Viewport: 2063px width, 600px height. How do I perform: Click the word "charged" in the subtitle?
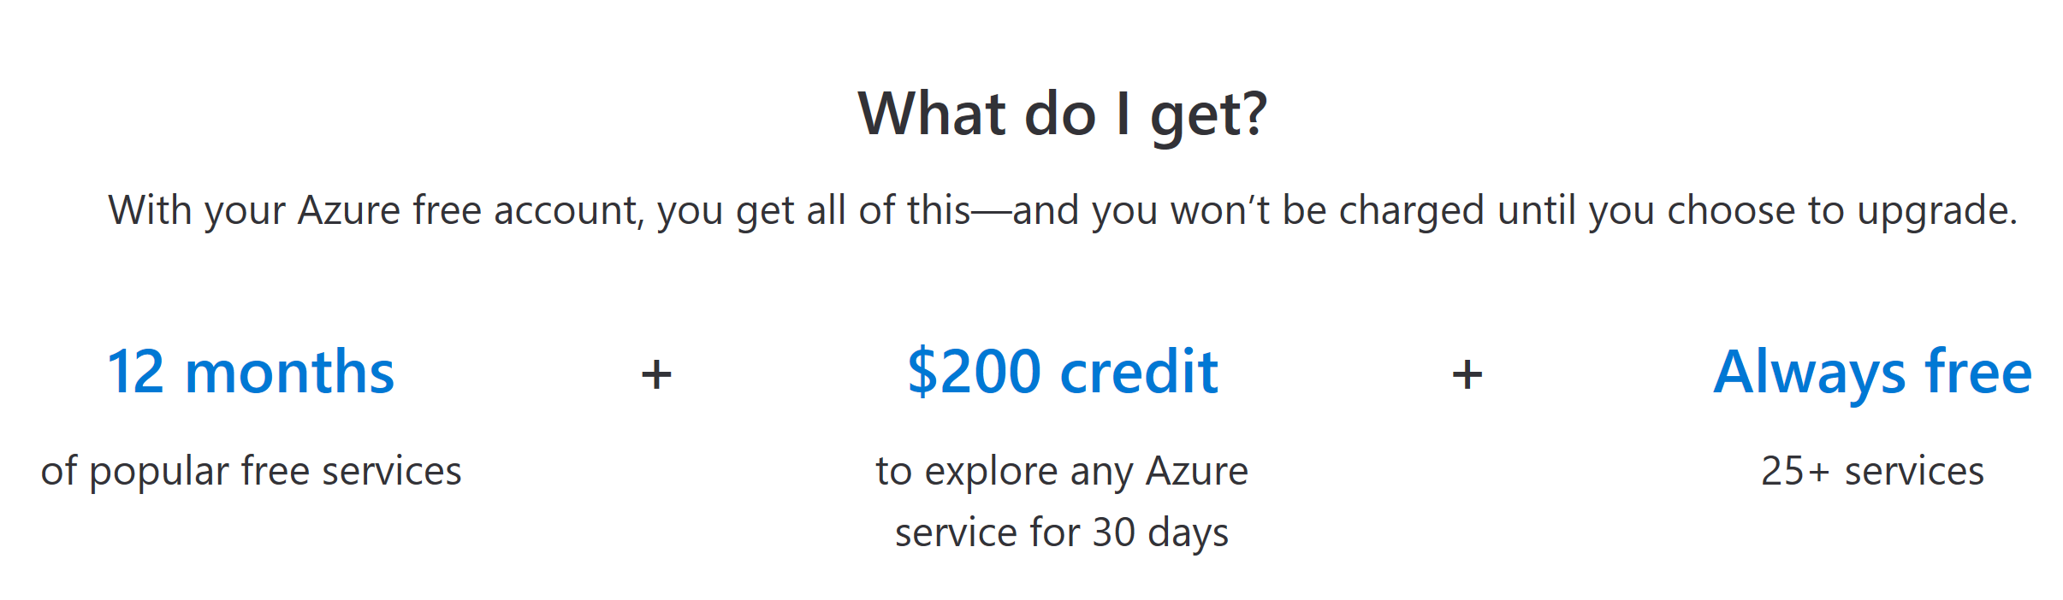coord(1411,211)
